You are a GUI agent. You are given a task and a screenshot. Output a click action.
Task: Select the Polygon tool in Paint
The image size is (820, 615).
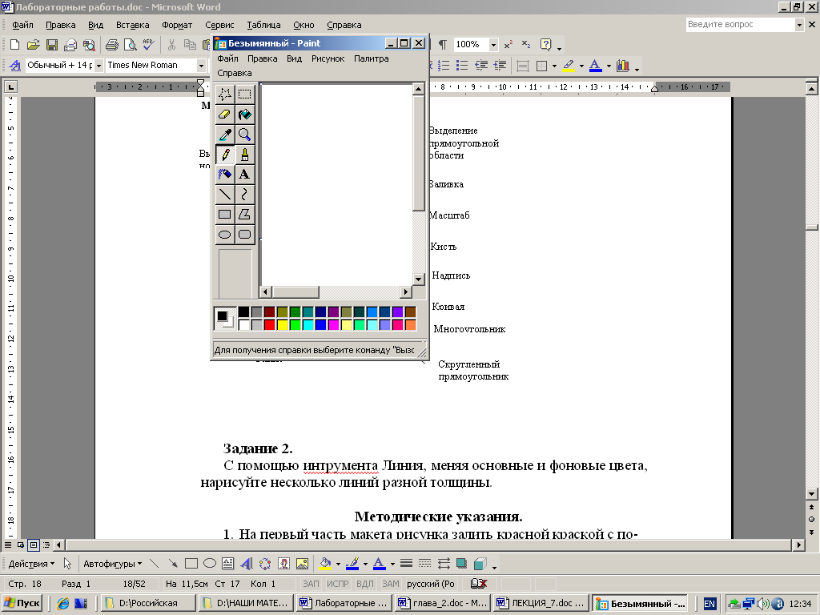click(x=245, y=215)
